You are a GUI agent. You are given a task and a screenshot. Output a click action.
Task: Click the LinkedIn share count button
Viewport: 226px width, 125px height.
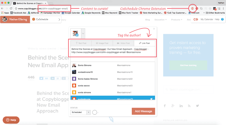point(56,78)
